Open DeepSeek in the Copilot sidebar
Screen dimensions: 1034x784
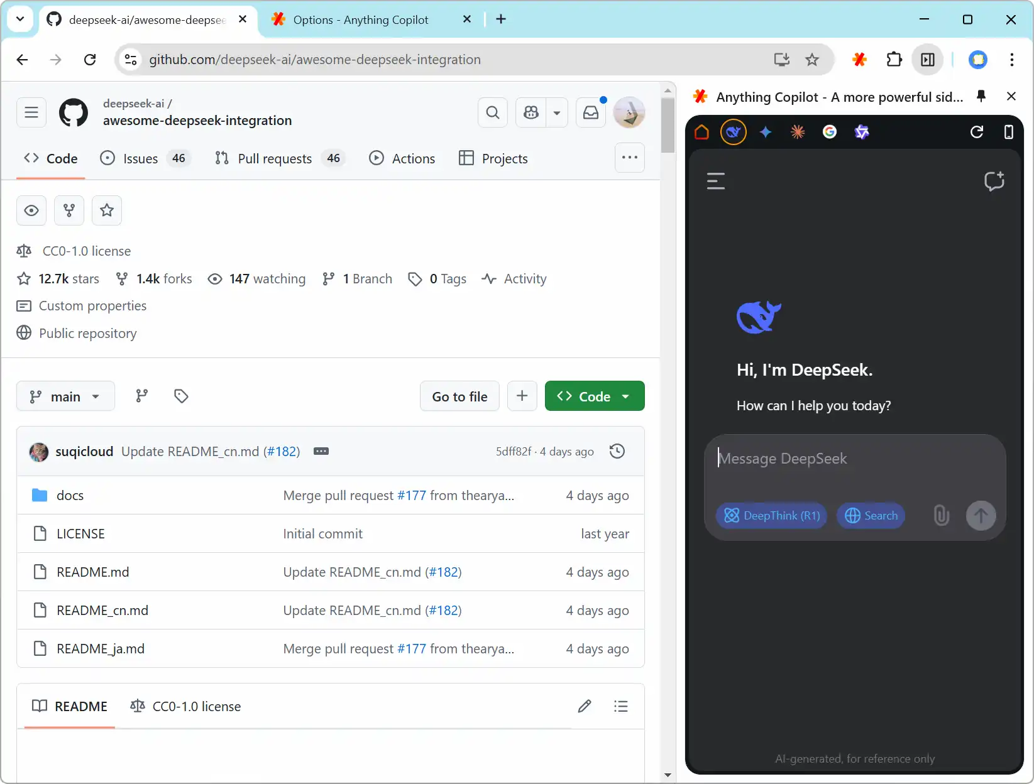[x=733, y=132]
